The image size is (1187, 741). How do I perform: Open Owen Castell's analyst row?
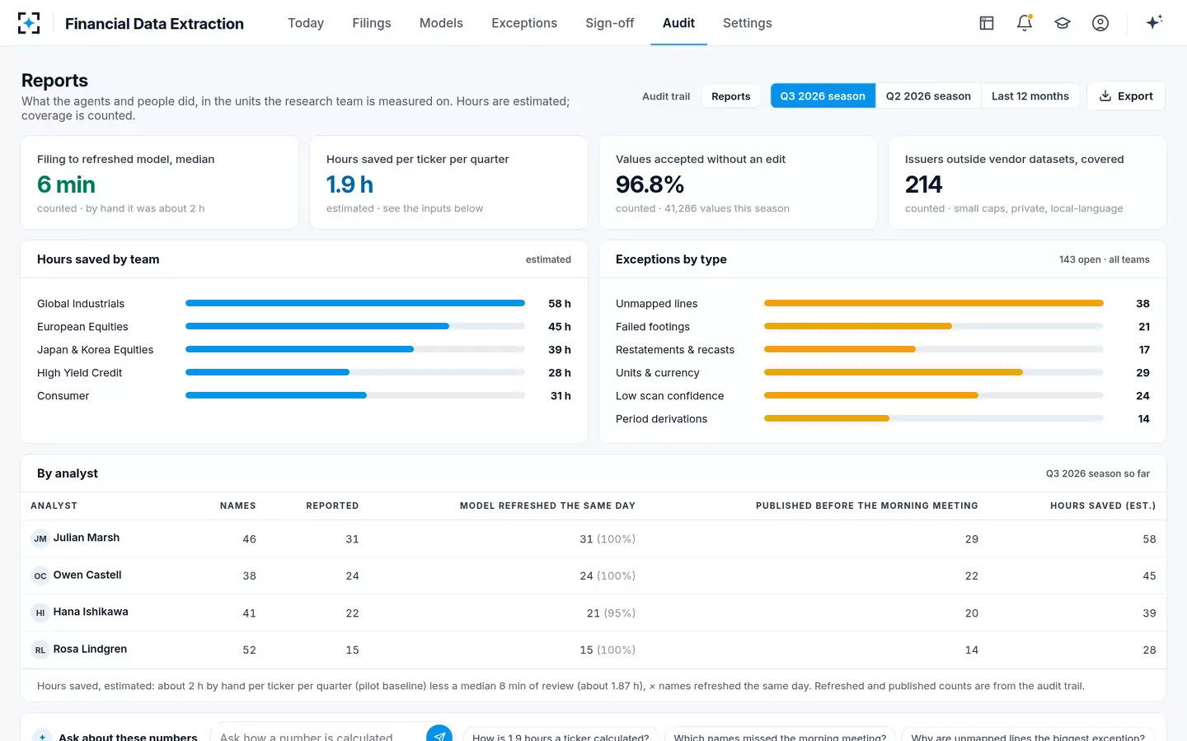pos(593,576)
